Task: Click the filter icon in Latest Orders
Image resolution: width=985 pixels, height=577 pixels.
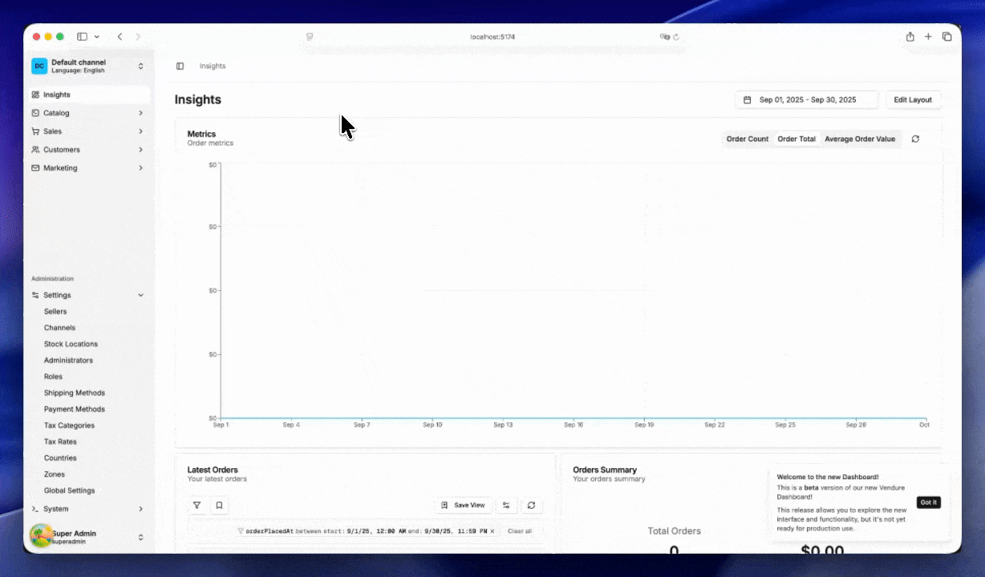Action: [197, 506]
